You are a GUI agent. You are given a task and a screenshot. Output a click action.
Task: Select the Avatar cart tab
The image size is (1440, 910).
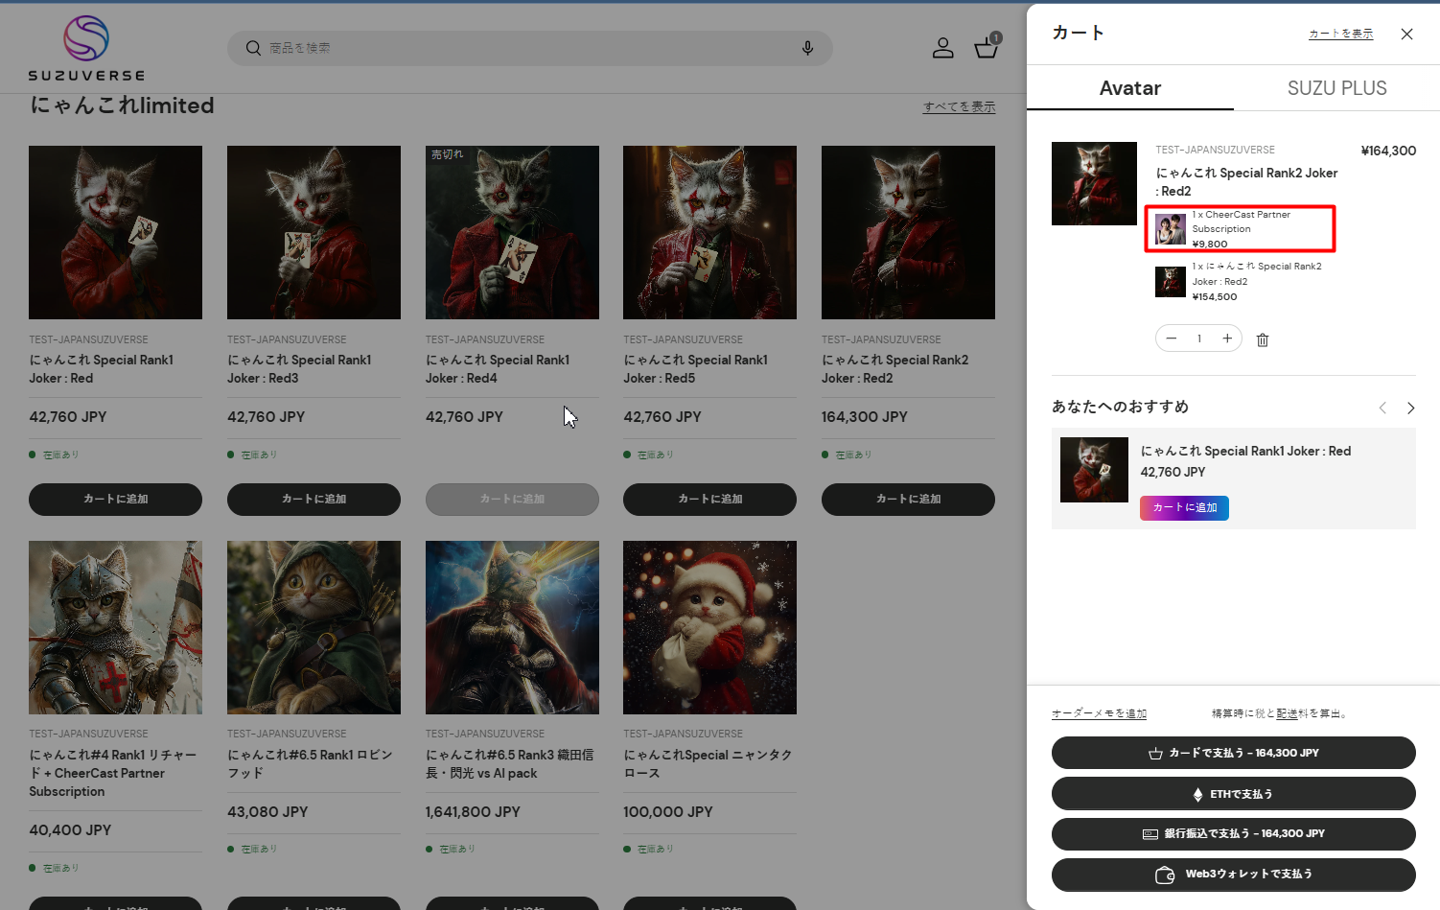(x=1129, y=88)
